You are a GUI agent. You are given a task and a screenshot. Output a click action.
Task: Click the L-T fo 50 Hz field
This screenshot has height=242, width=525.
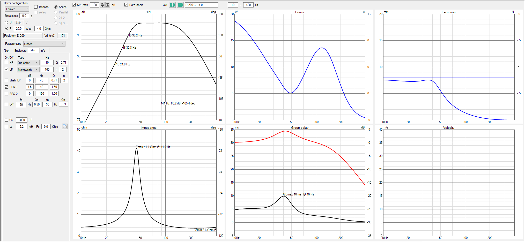21,105
